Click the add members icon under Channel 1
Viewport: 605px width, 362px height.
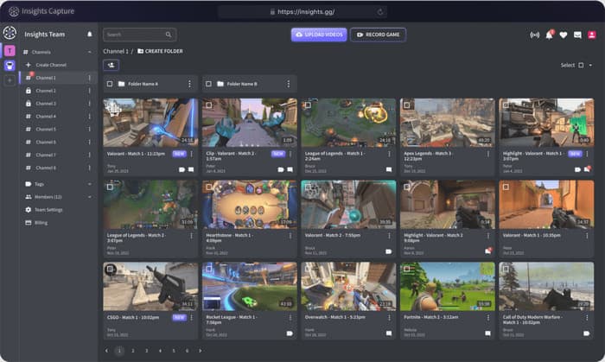tap(111, 65)
